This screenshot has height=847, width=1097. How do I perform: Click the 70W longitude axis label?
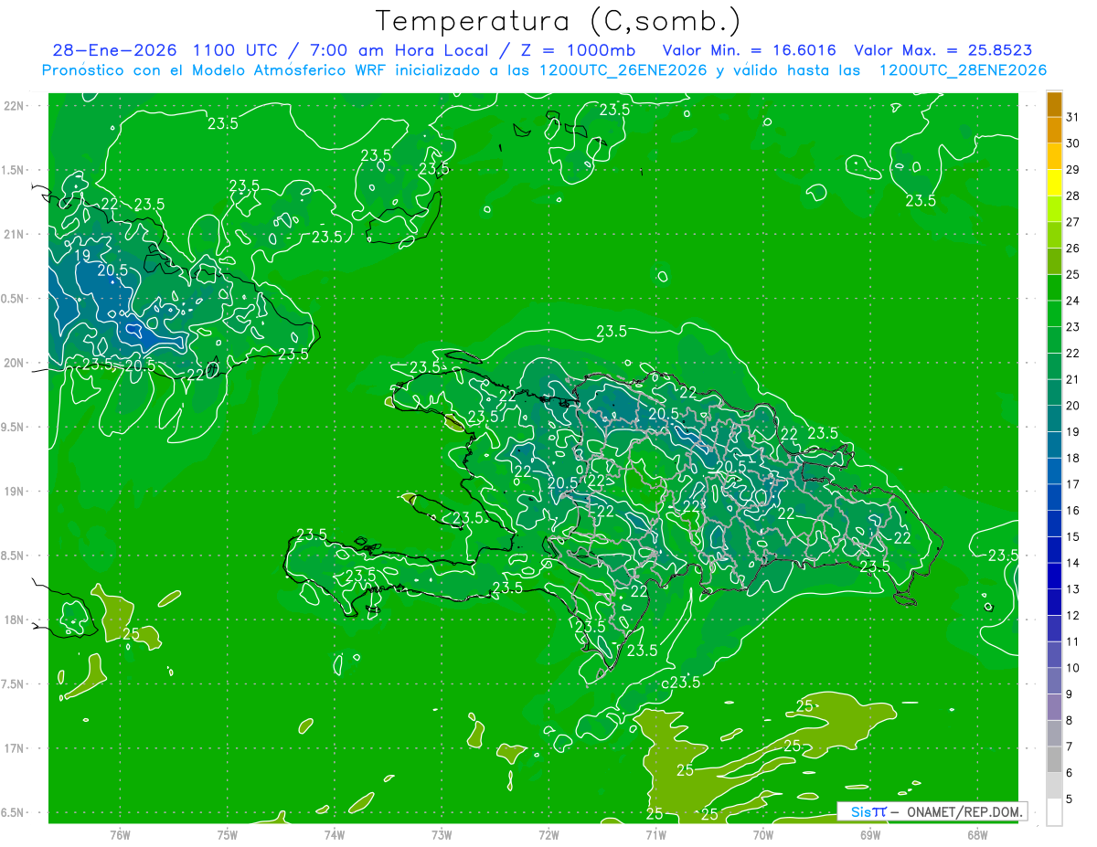pyautogui.click(x=763, y=834)
